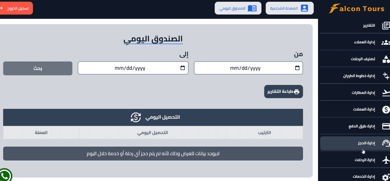Click the التحصيل اليومي dark table banner title
This screenshot has height=181, width=390.
tap(162, 117)
